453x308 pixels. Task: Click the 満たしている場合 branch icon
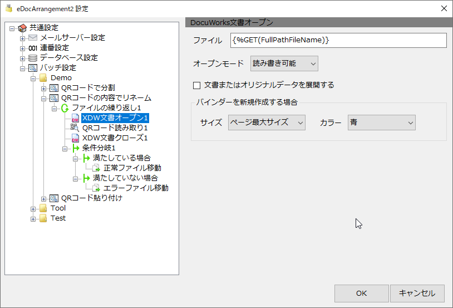pos(86,158)
